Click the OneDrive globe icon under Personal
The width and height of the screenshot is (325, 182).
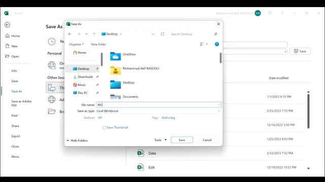click(52, 65)
